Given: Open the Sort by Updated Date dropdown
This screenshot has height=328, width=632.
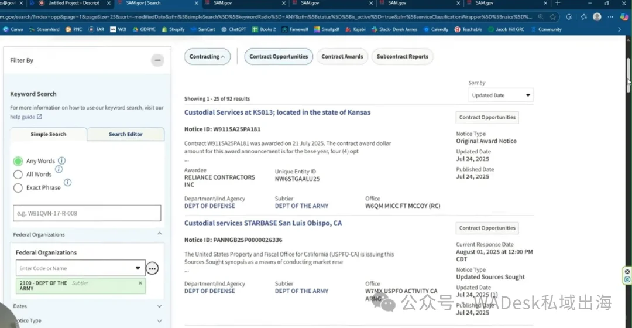Looking at the screenshot, I should point(500,95).
